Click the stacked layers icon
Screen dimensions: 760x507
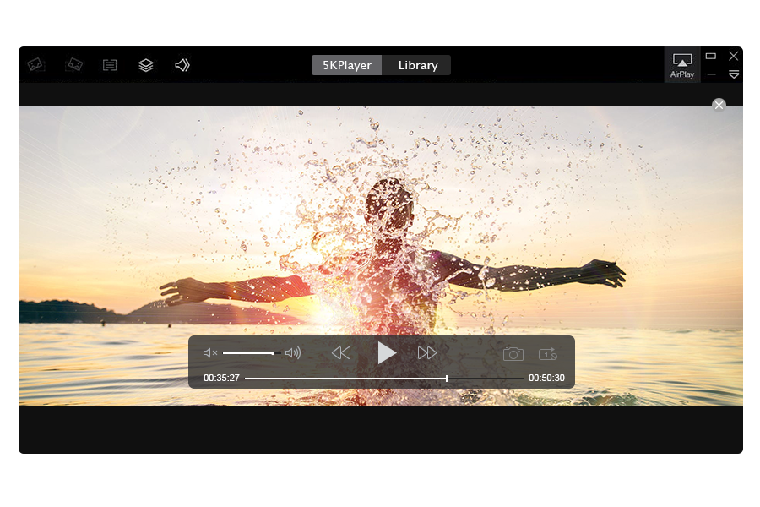[x=146, y=65]
